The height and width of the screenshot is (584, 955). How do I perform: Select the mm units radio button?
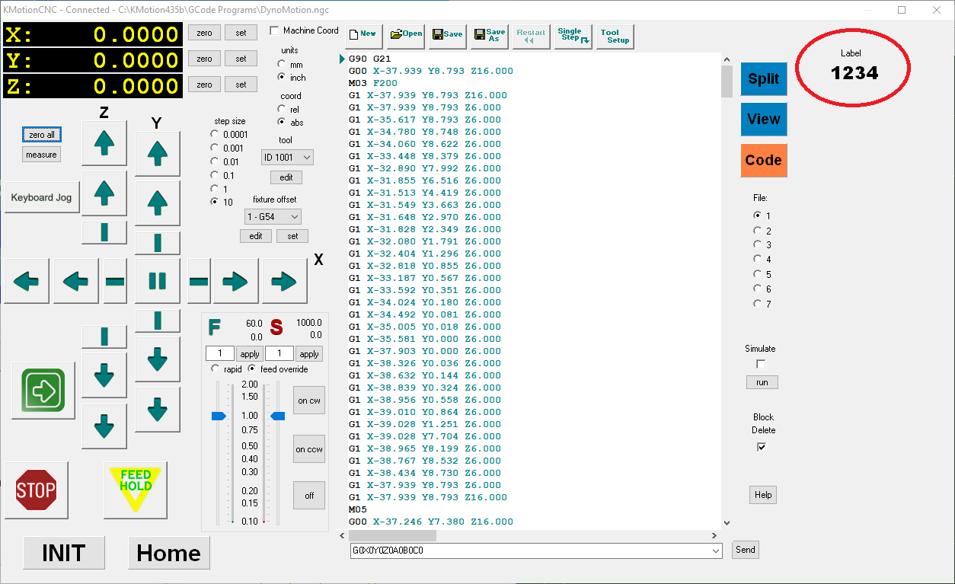point(282,65)
